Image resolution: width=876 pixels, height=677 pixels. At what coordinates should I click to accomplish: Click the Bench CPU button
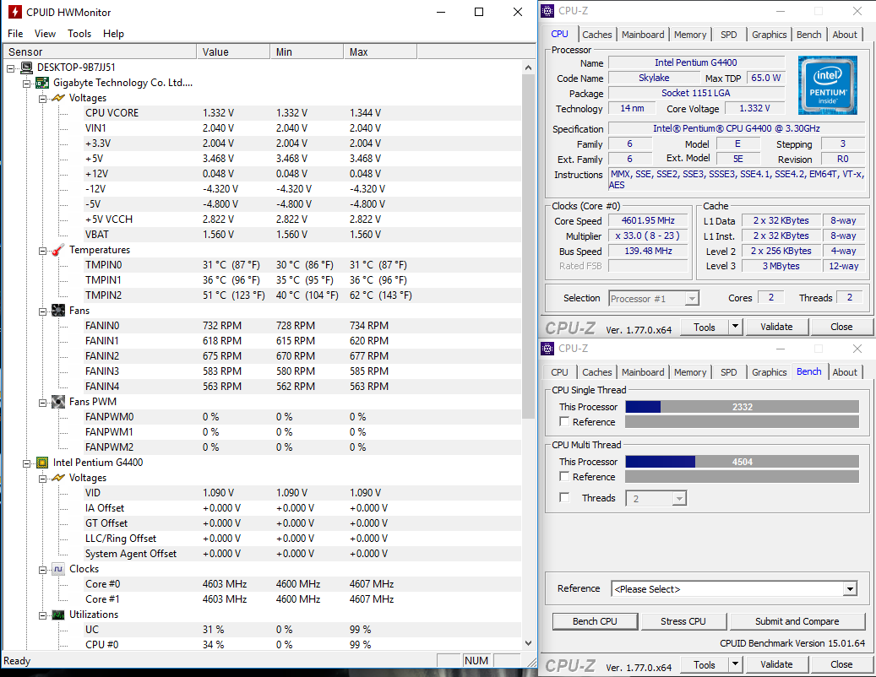[595, 621]
